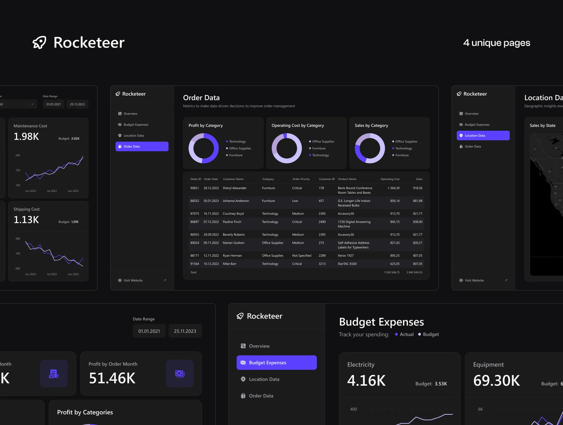Click Electricity value 4.16K
Viewport: 563px width, 425px height.
pos(366,381)
